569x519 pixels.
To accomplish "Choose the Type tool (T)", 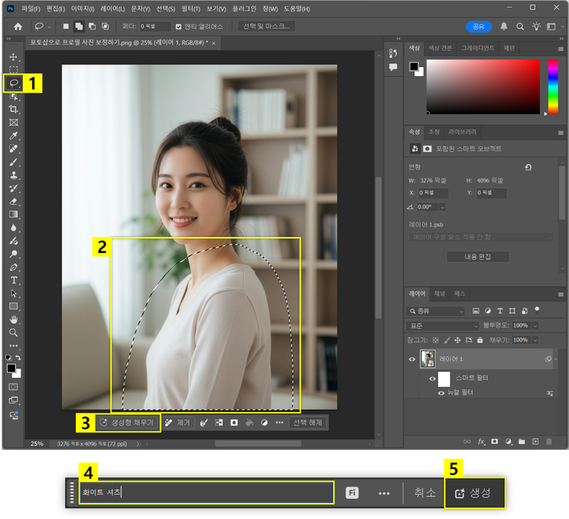I will 14,280.
